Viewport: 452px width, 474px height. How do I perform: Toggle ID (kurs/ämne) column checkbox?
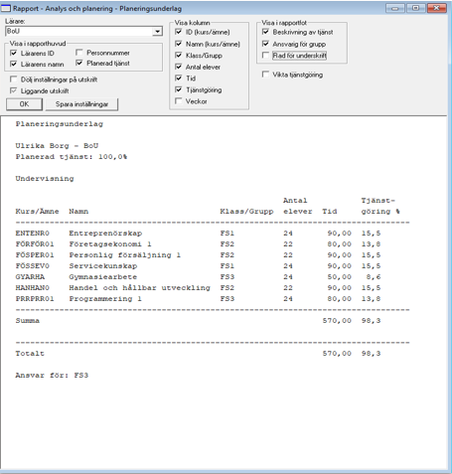(179, 32)
